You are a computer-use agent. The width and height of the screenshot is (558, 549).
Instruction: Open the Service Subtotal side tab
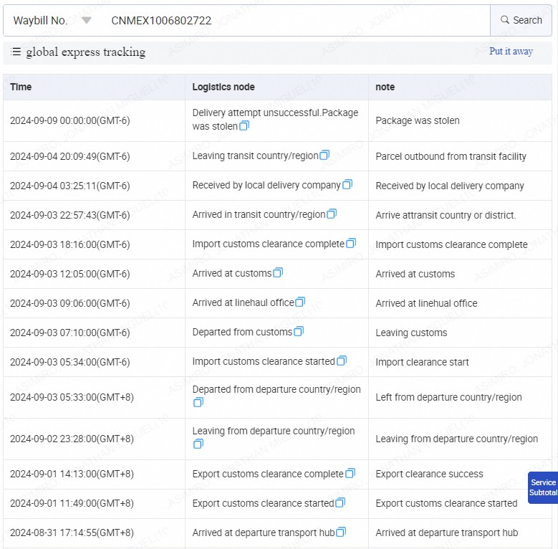tap(543, 487)
